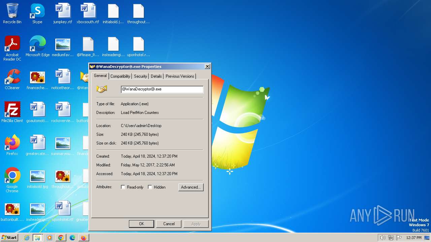Screen dimensions: 431x242
Task: Open the Action Center flag icon
Action: 399,238
